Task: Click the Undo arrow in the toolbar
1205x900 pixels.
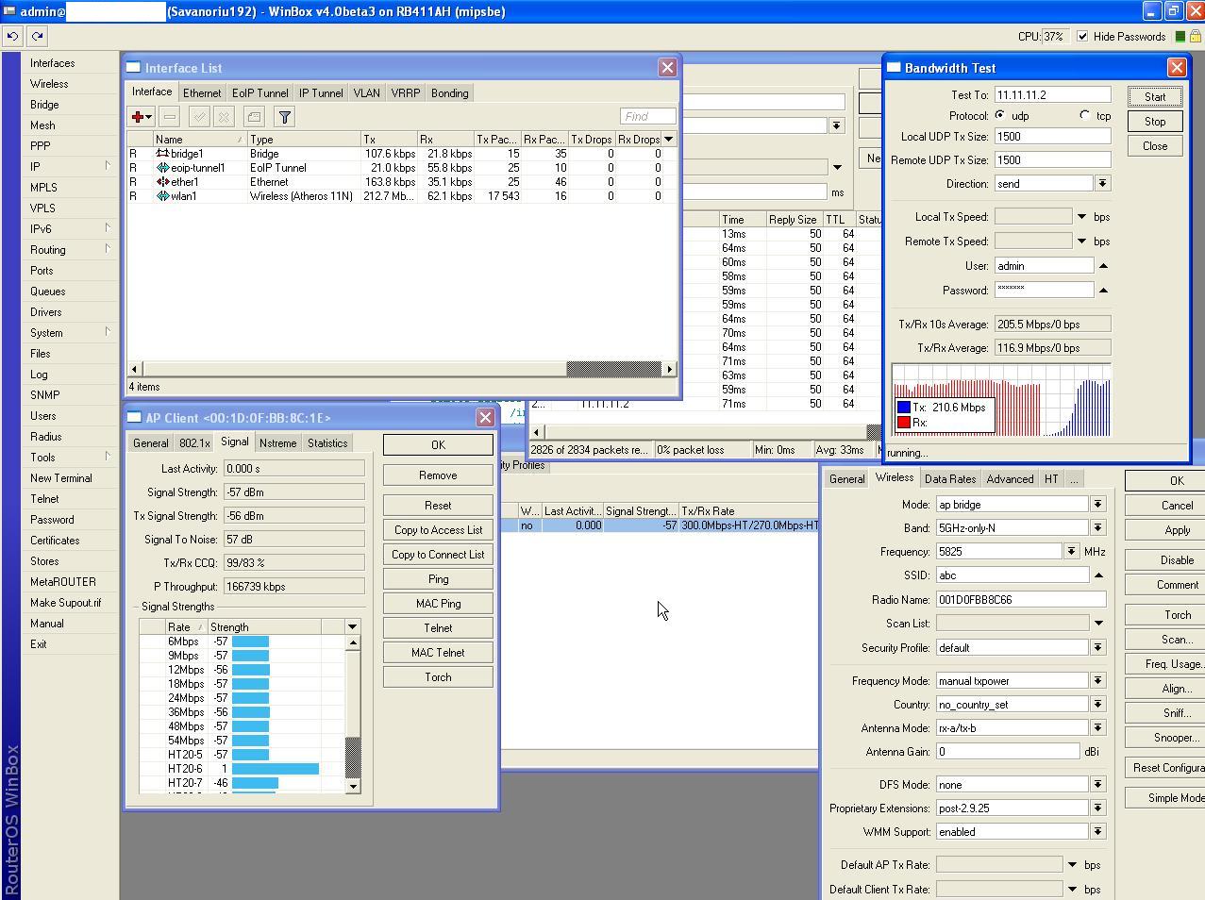Action: (11, 36)
